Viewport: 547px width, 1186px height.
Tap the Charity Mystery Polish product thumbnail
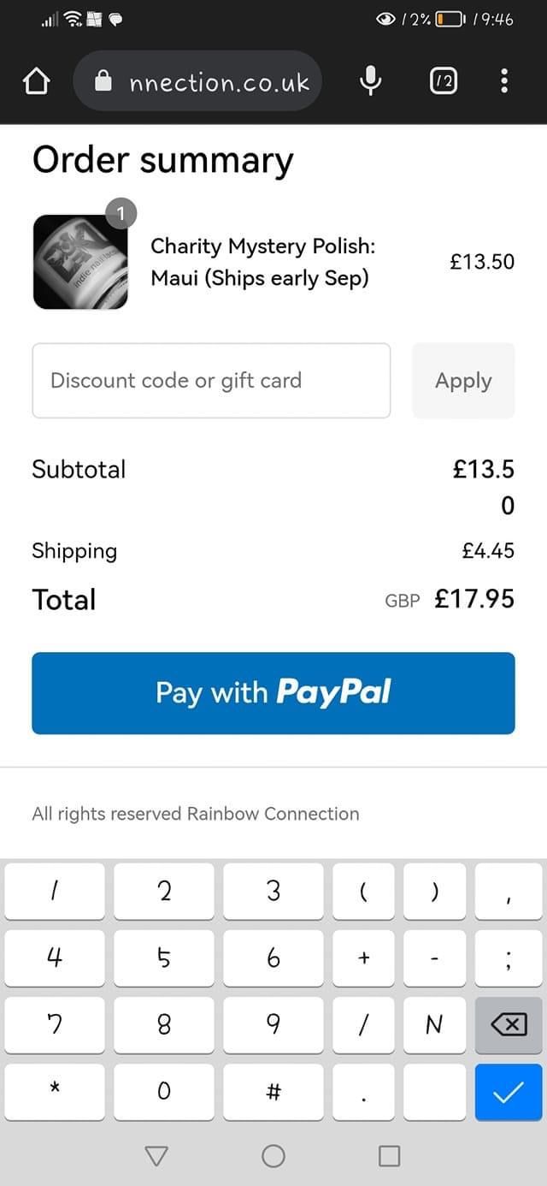[80, 261]
